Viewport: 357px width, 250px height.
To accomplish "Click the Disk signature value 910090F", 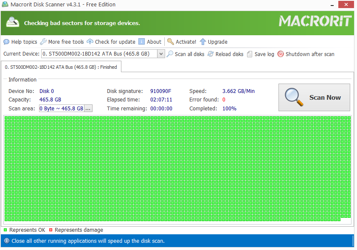I will (160, 91).
